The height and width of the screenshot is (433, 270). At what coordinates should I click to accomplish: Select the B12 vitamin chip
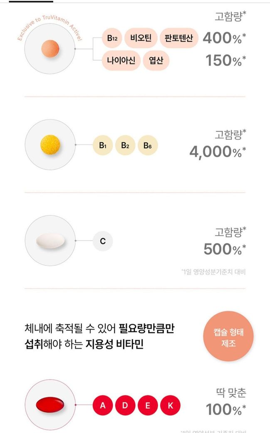tap(112, 39)
